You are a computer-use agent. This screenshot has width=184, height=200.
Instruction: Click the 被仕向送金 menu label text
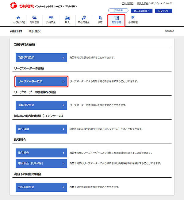(84, 22)
